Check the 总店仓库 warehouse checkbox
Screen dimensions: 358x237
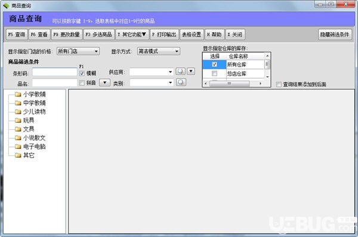point(214,74)
